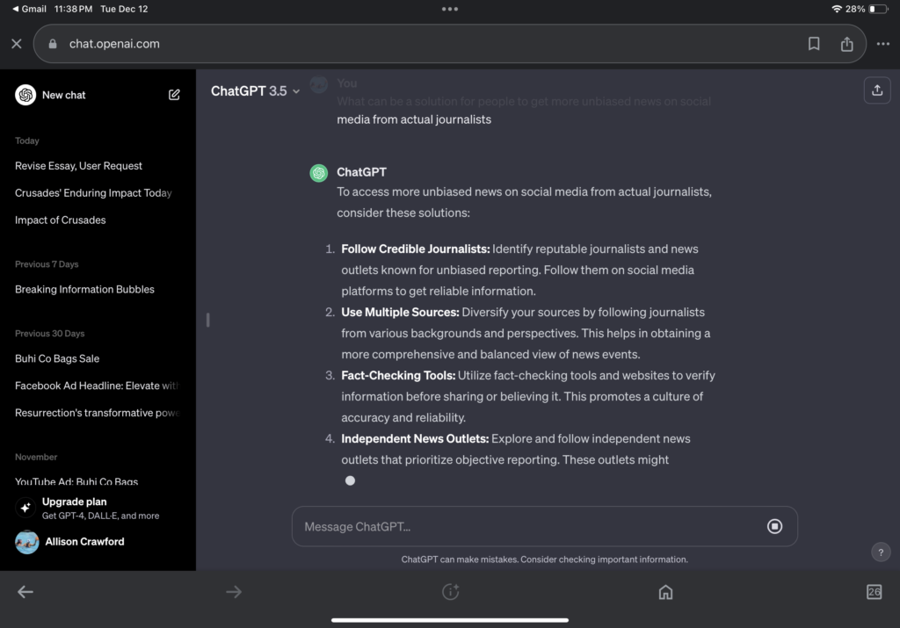Image resolution: width=900 pixels, height=628 pixels.
Task: Open Resurrection's transformative power chat
Action: 98,413
